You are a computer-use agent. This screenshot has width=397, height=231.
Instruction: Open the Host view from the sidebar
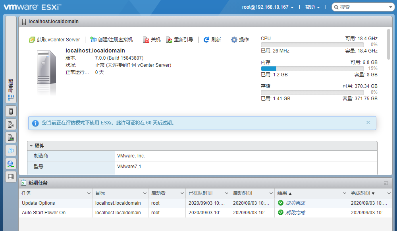(x=11, y=111)
